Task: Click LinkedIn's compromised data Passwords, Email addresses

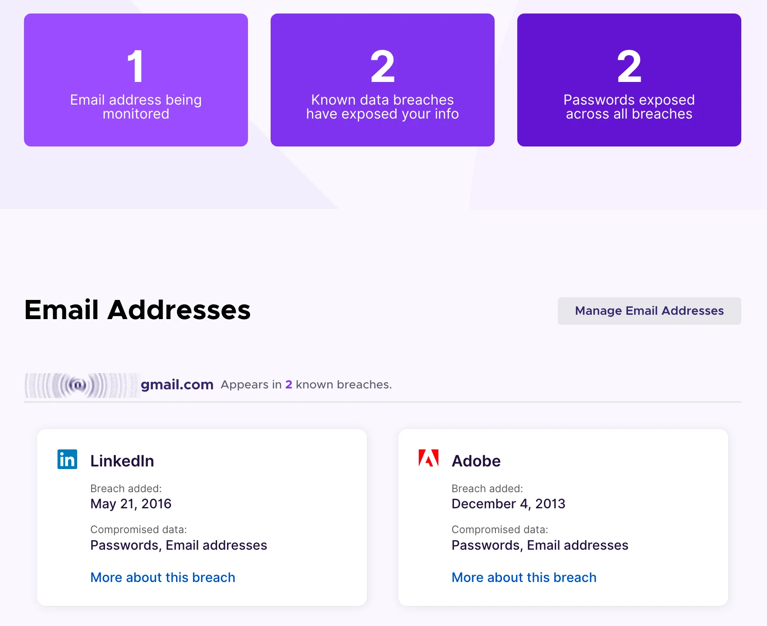Action: [179, 545]
